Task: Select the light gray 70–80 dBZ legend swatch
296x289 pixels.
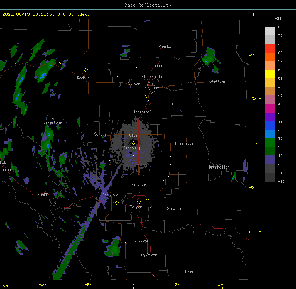Action: click(x=270, y=31)
